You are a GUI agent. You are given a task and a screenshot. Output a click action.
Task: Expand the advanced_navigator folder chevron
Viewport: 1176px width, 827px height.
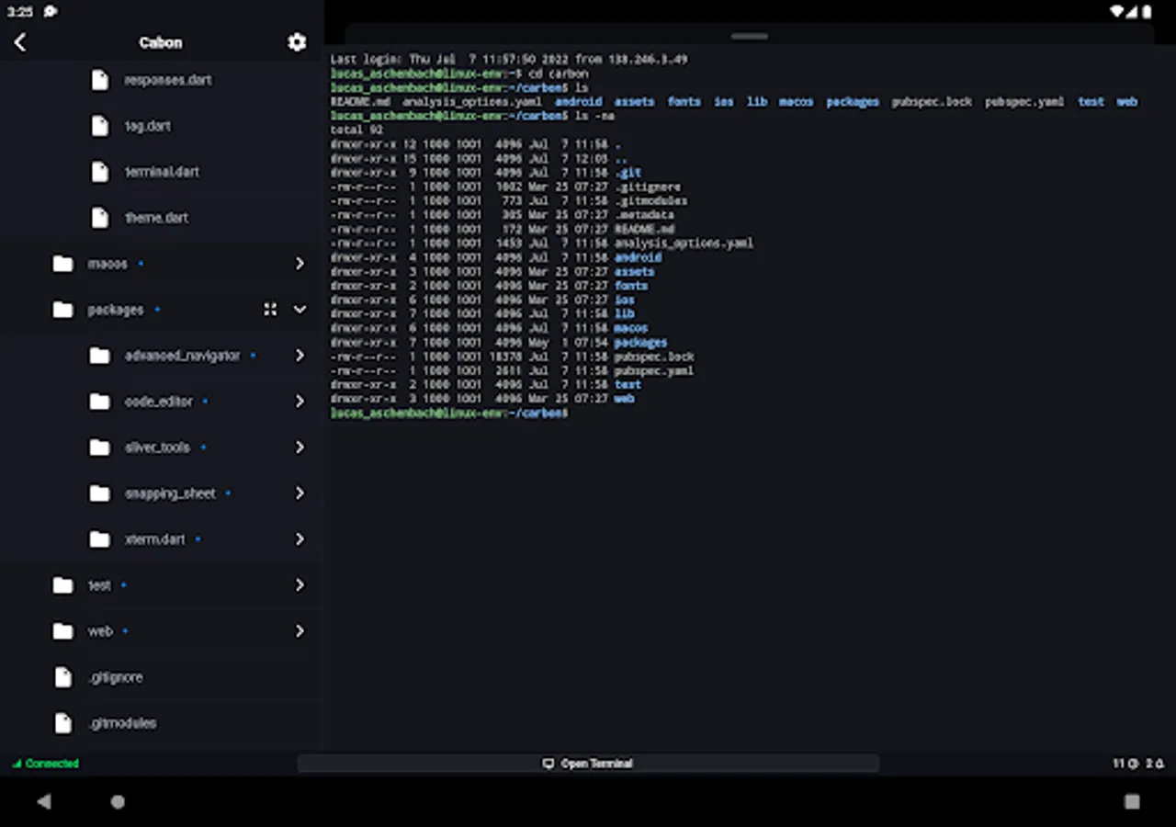[300, 356]
